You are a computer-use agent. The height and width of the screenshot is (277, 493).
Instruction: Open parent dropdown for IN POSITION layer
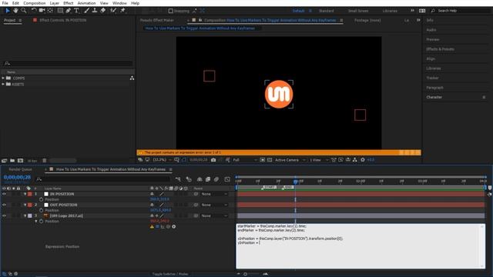click(214, 194)
